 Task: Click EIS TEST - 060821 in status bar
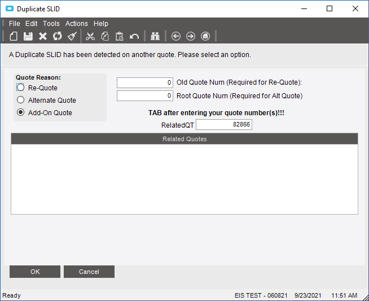coord(261,295)
